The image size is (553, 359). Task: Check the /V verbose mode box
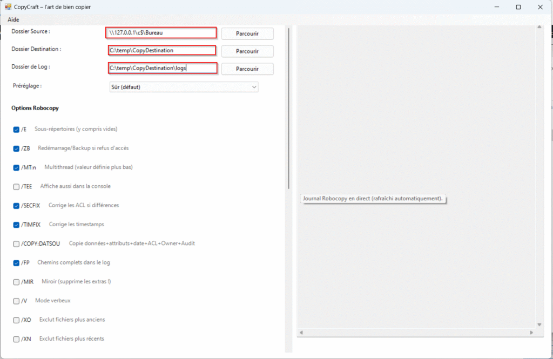click(x=16, y=301)
